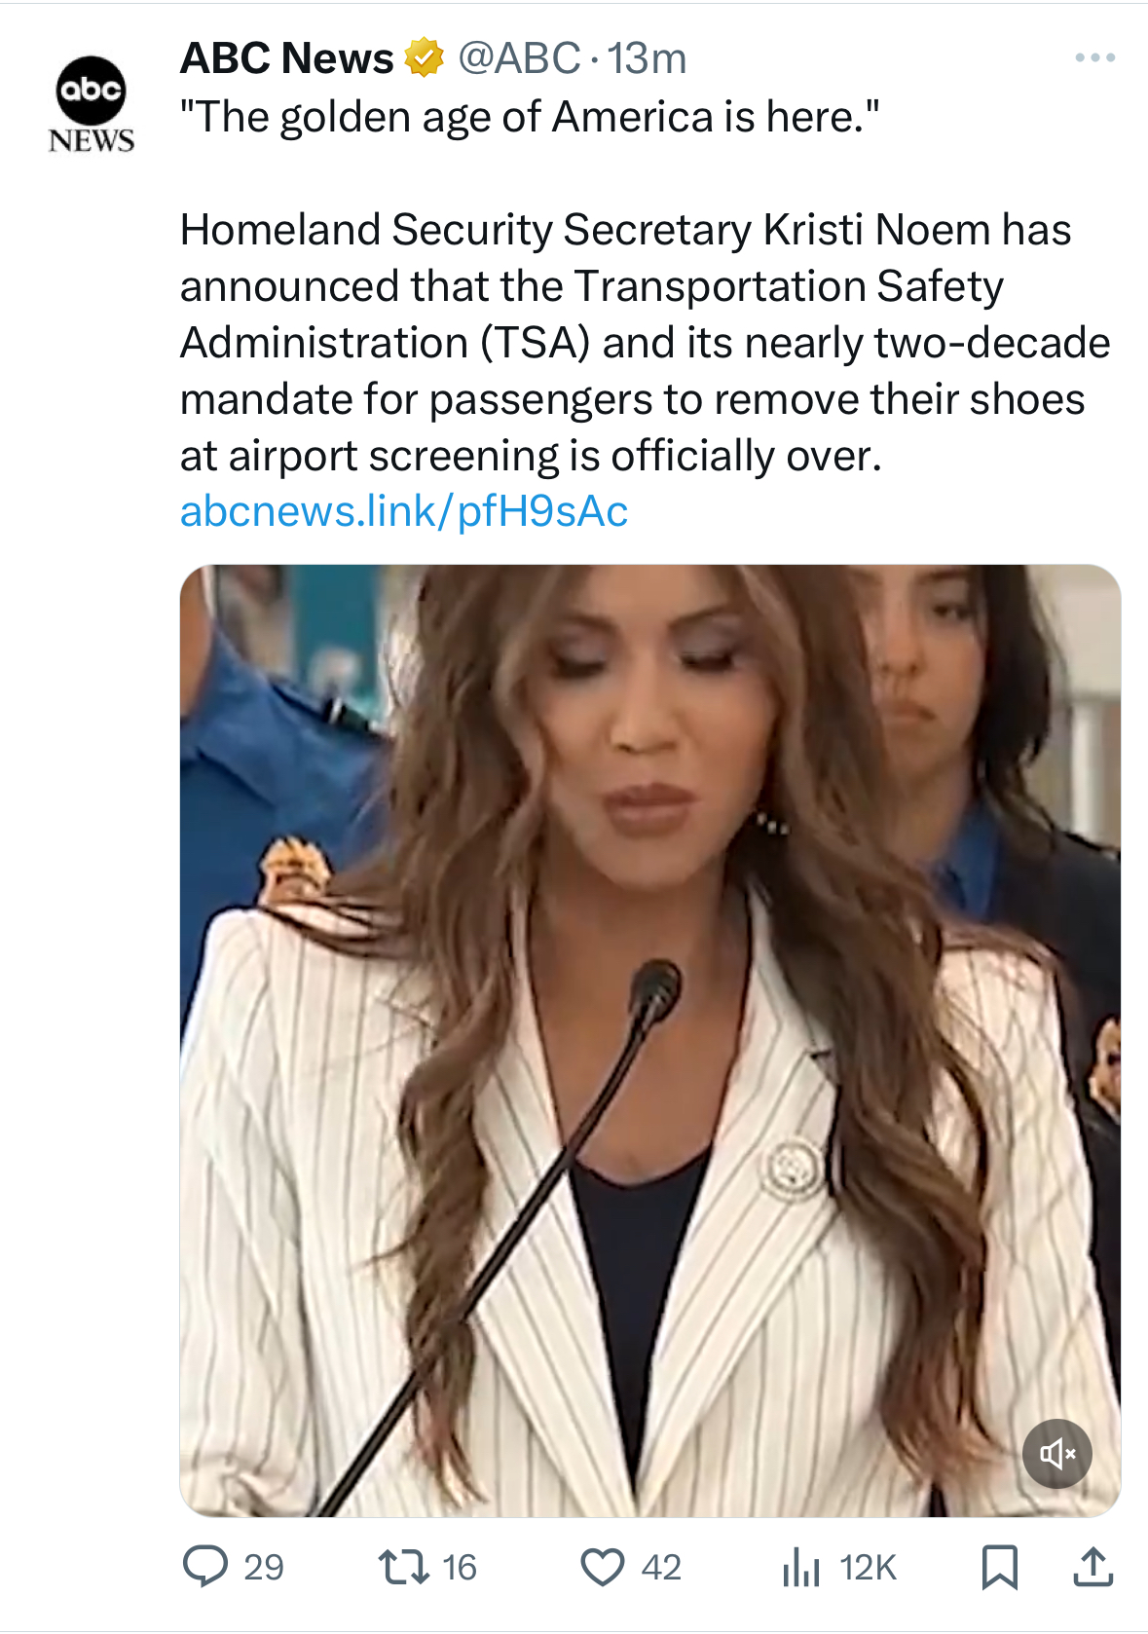Click the 12K views count
Image resolution: width=1148 pixels, height=1634 pixels.
pos(868,1568)
